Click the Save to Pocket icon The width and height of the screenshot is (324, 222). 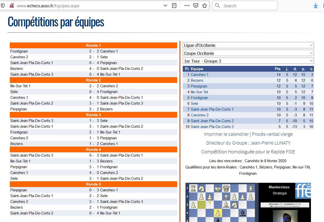pos(196,6)
